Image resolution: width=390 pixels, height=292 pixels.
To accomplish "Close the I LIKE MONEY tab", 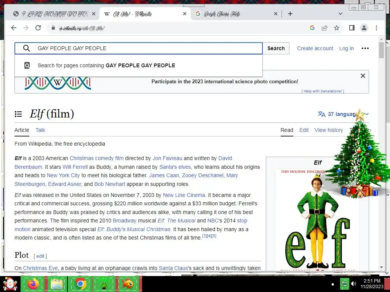I will pos(94,14).
